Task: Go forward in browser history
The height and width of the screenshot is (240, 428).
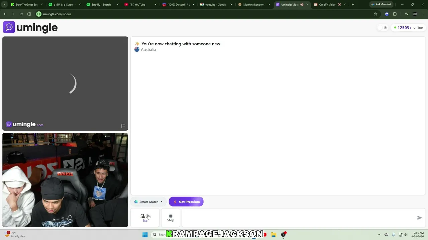Action: click(13, 14)
